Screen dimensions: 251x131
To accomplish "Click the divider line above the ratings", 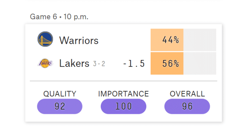I will [x=123, y=81].
